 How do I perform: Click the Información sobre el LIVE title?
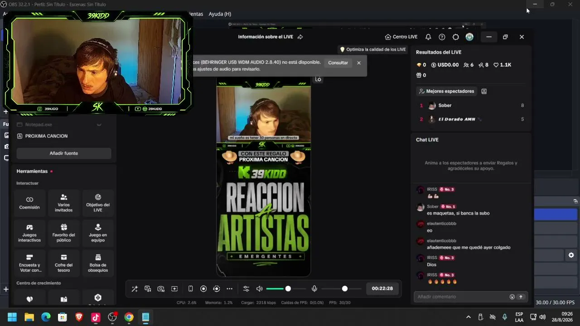click(266, 37)
